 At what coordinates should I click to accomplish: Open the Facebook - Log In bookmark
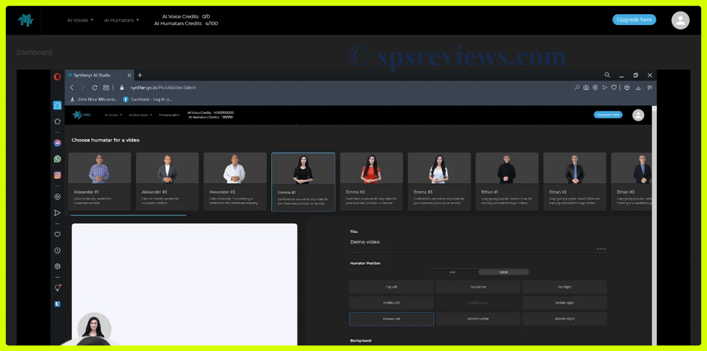click(148, 99)
